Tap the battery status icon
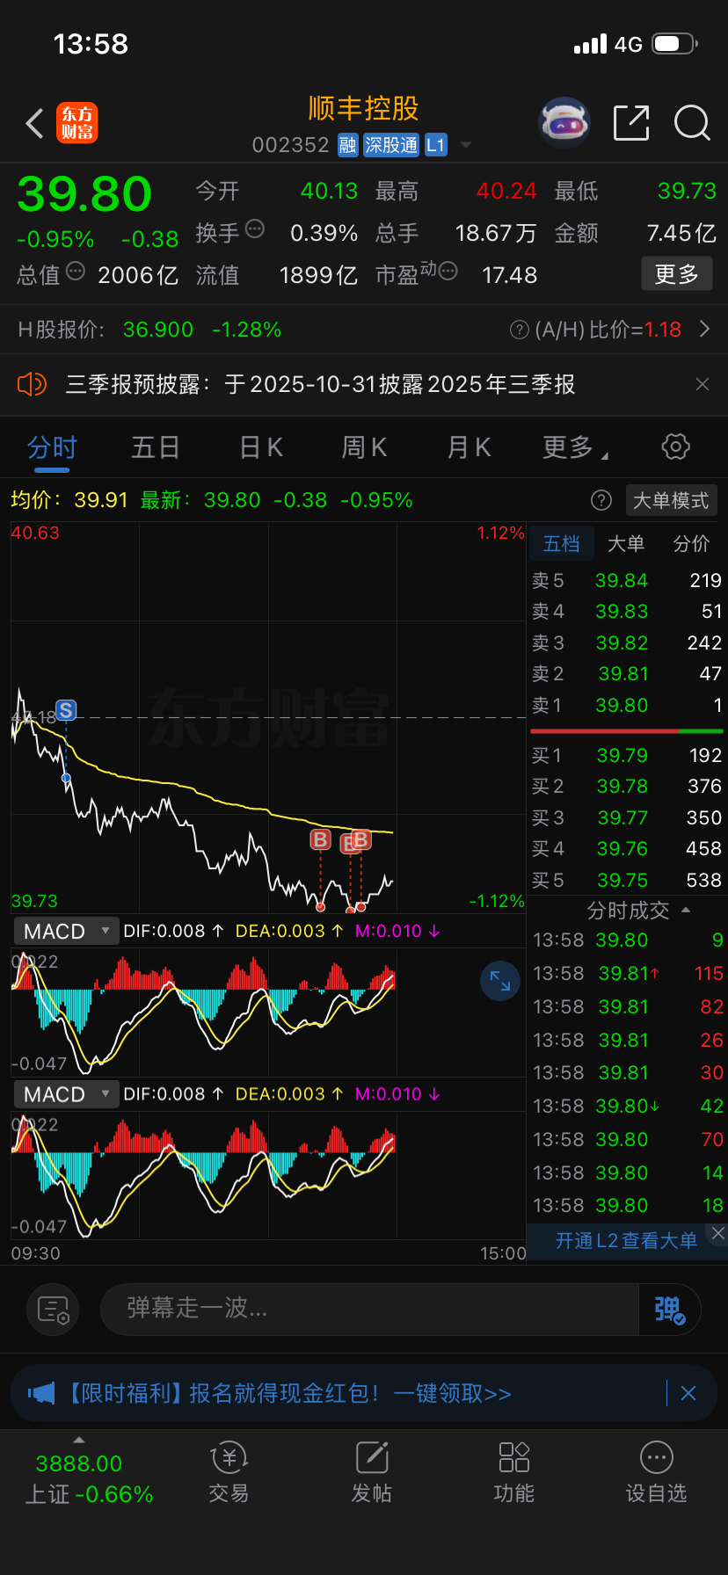 (x=675, y=44)
